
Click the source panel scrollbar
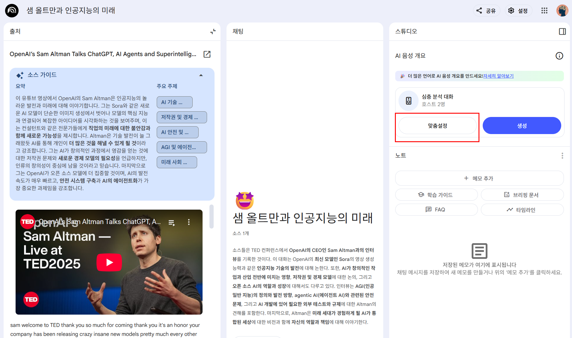point(212,217)
